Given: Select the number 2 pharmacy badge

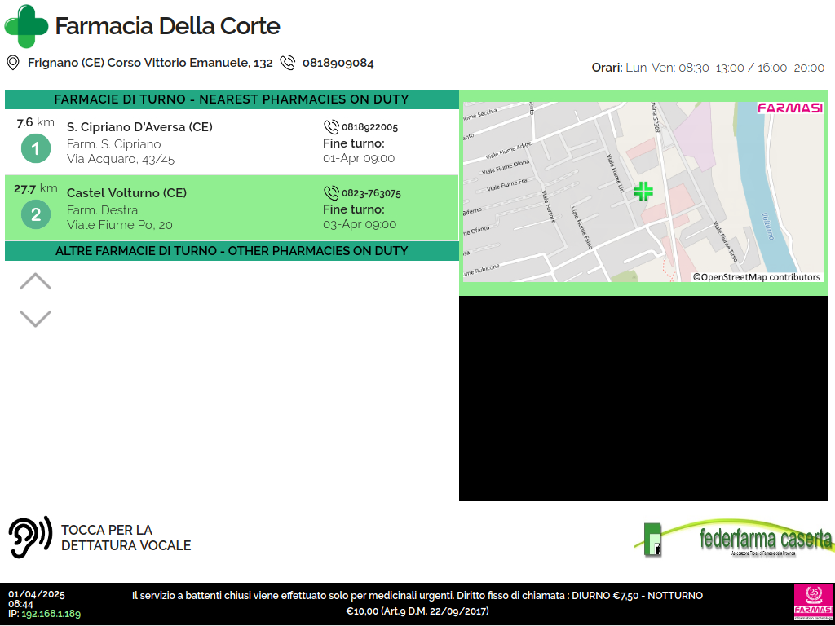Looking at the screenshot, I should coord(35,215).
